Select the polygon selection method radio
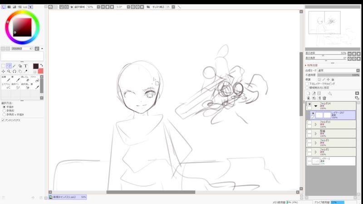Screen dimensions: 363x204 (4, 110)
